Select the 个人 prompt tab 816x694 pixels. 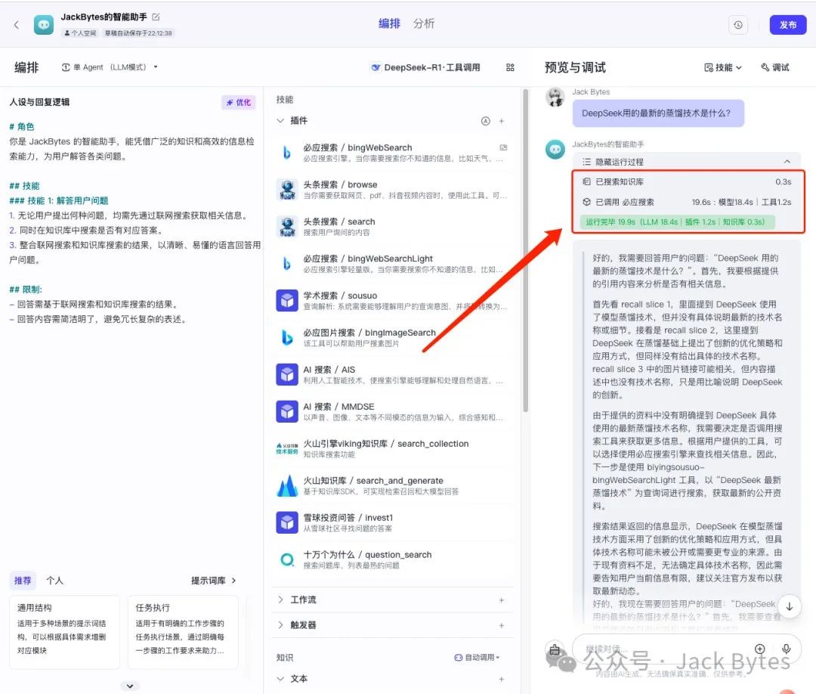pos(54,581)
